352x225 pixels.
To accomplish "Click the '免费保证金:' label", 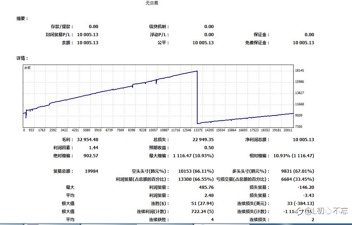I will click(257, 43).
